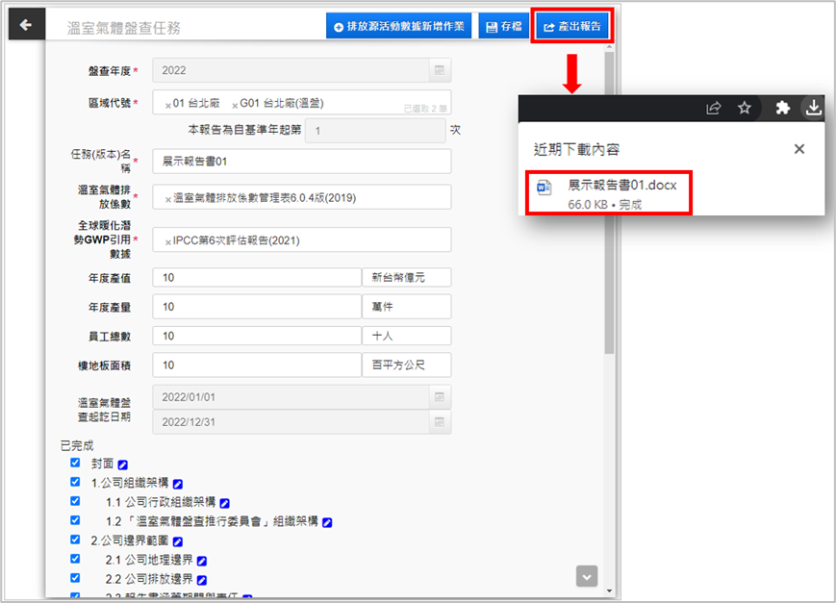
Task: Click the browser downloads icon
Action: (x=813, y=108)
